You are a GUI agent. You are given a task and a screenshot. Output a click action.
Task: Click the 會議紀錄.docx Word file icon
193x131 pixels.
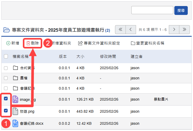[x=15, y=123]
